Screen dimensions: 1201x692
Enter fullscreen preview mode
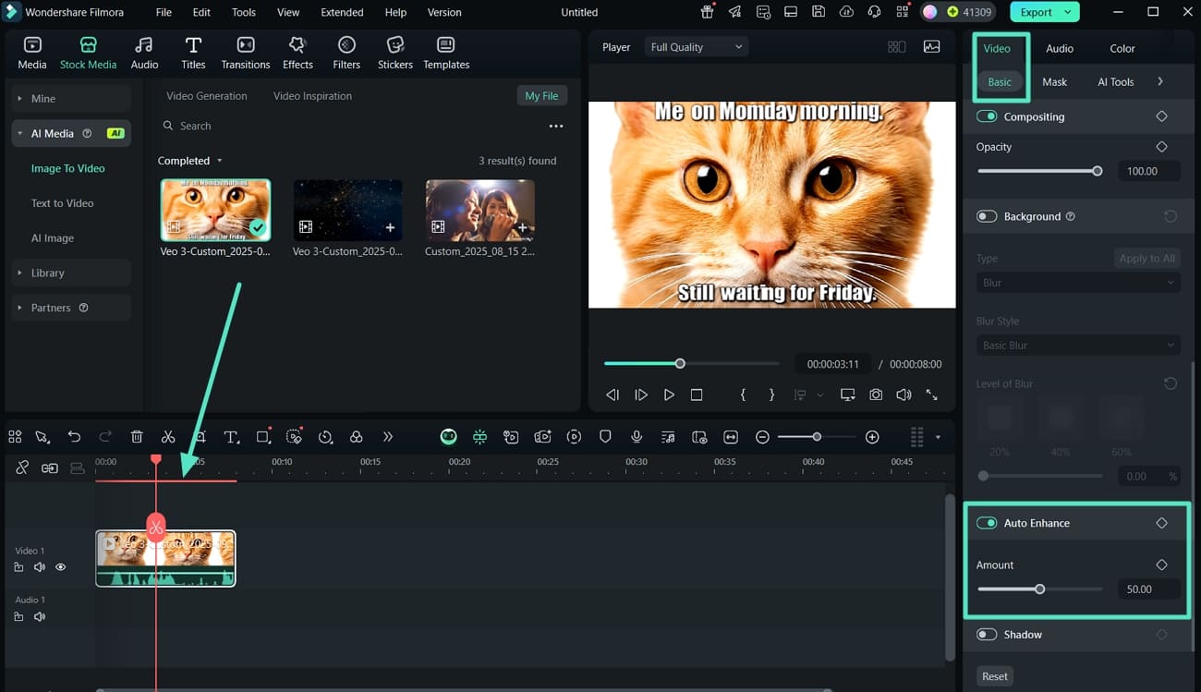pos(931,395)
